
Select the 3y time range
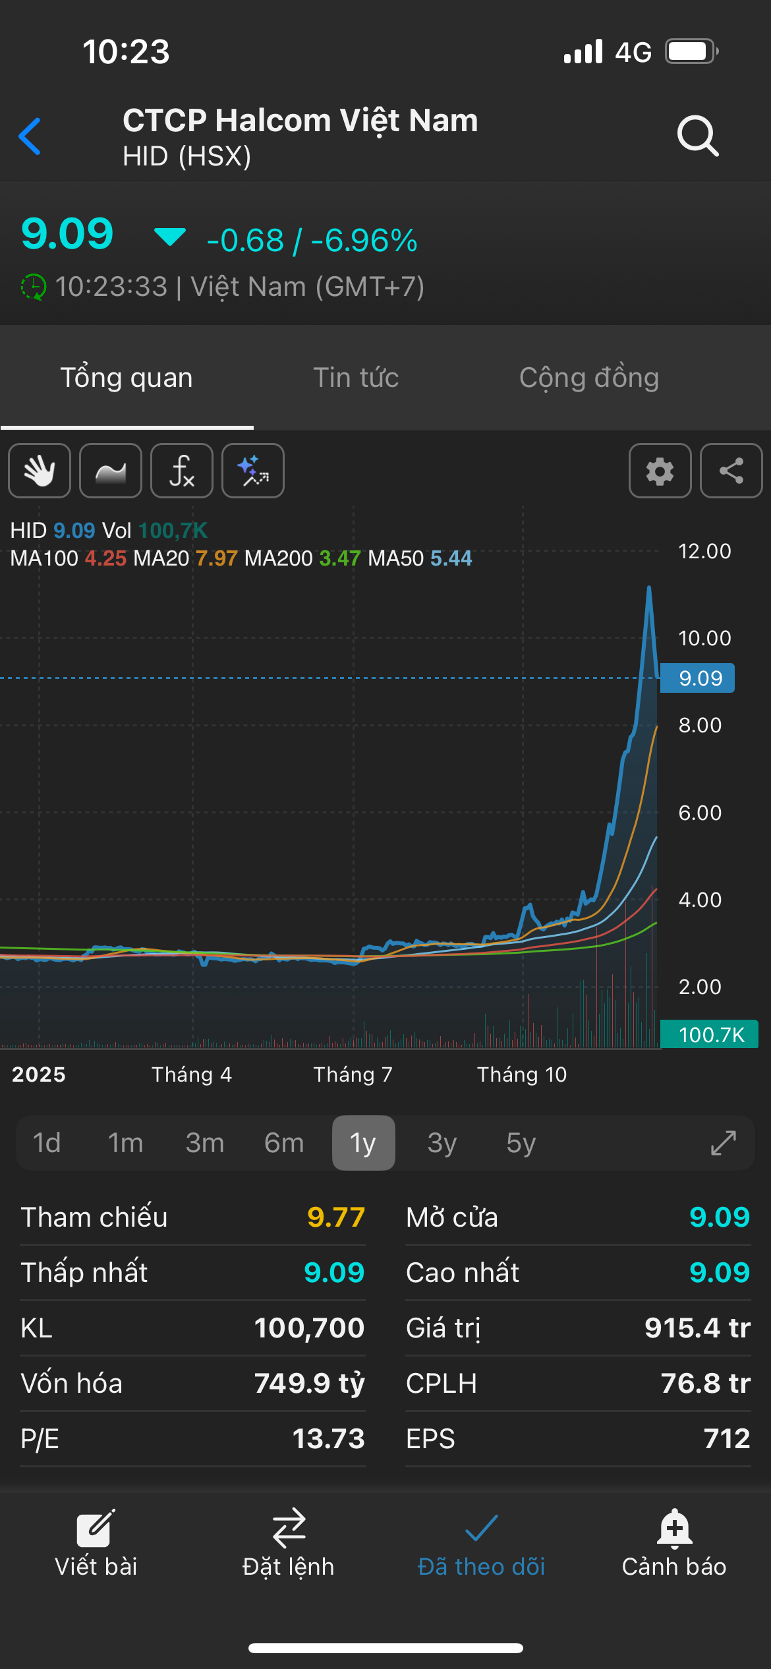pyautogui.click(x=442, y=1143)
